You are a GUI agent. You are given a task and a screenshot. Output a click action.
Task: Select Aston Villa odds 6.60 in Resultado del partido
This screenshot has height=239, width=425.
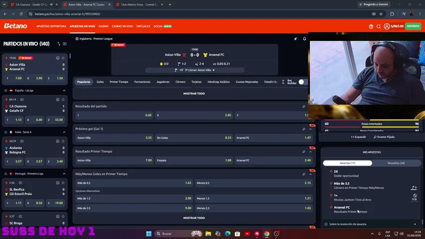[114, 115]
